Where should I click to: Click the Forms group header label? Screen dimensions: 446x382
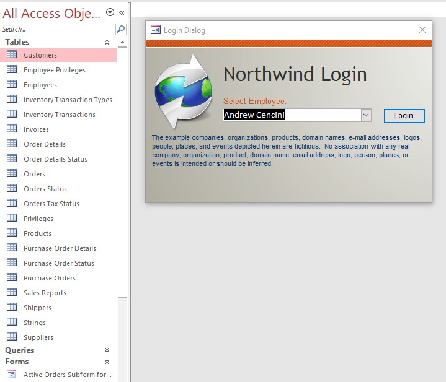point(17,362)
